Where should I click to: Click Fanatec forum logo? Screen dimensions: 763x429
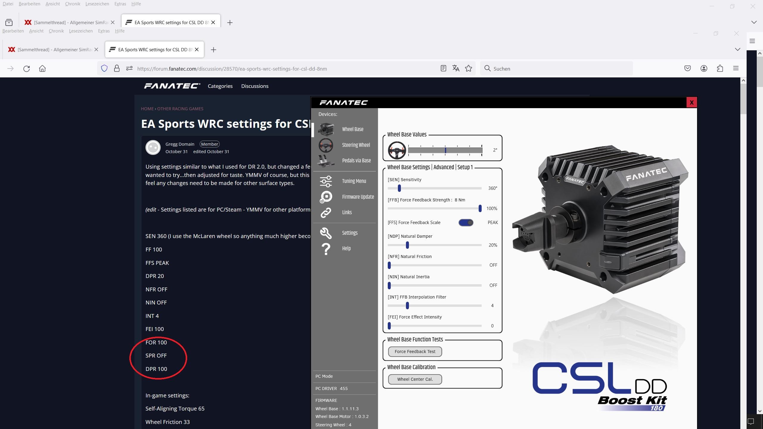pos(172,86)
